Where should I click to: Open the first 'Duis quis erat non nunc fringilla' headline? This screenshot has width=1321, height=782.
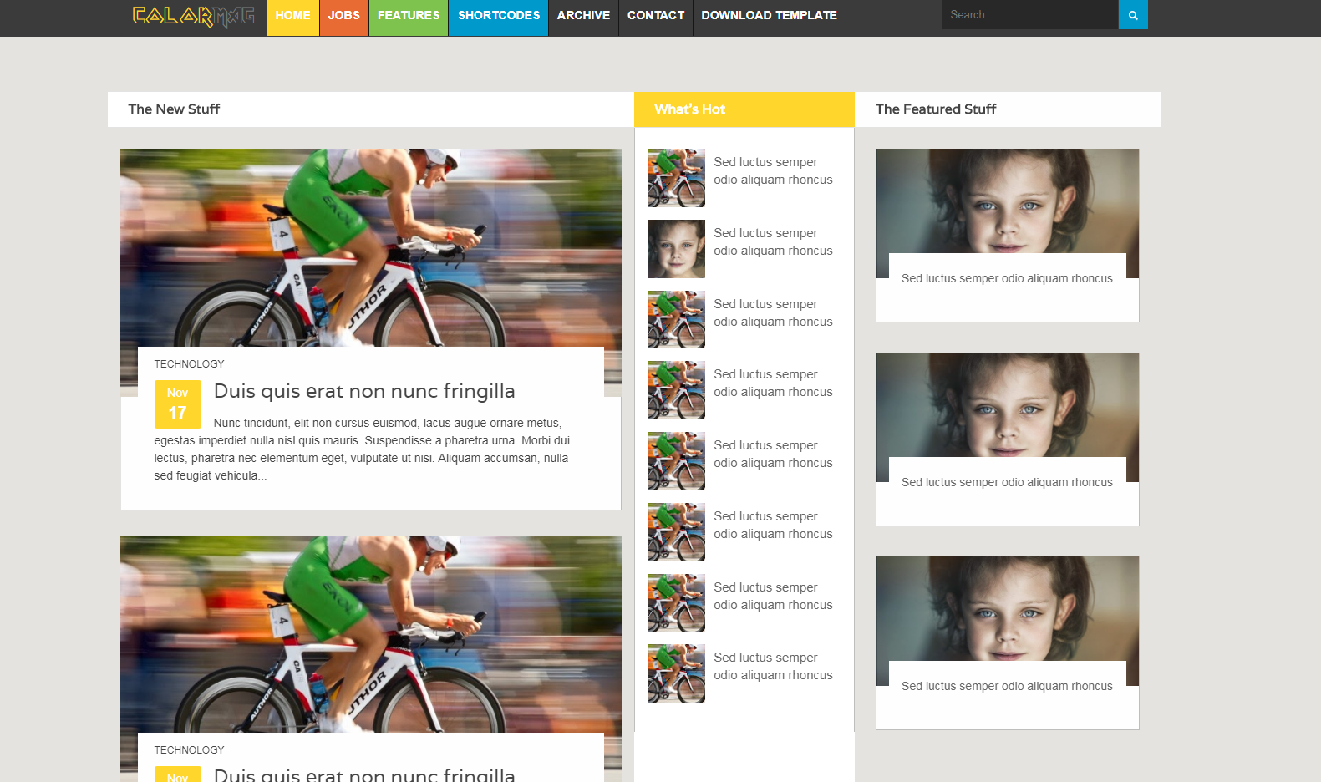(364, 391)
